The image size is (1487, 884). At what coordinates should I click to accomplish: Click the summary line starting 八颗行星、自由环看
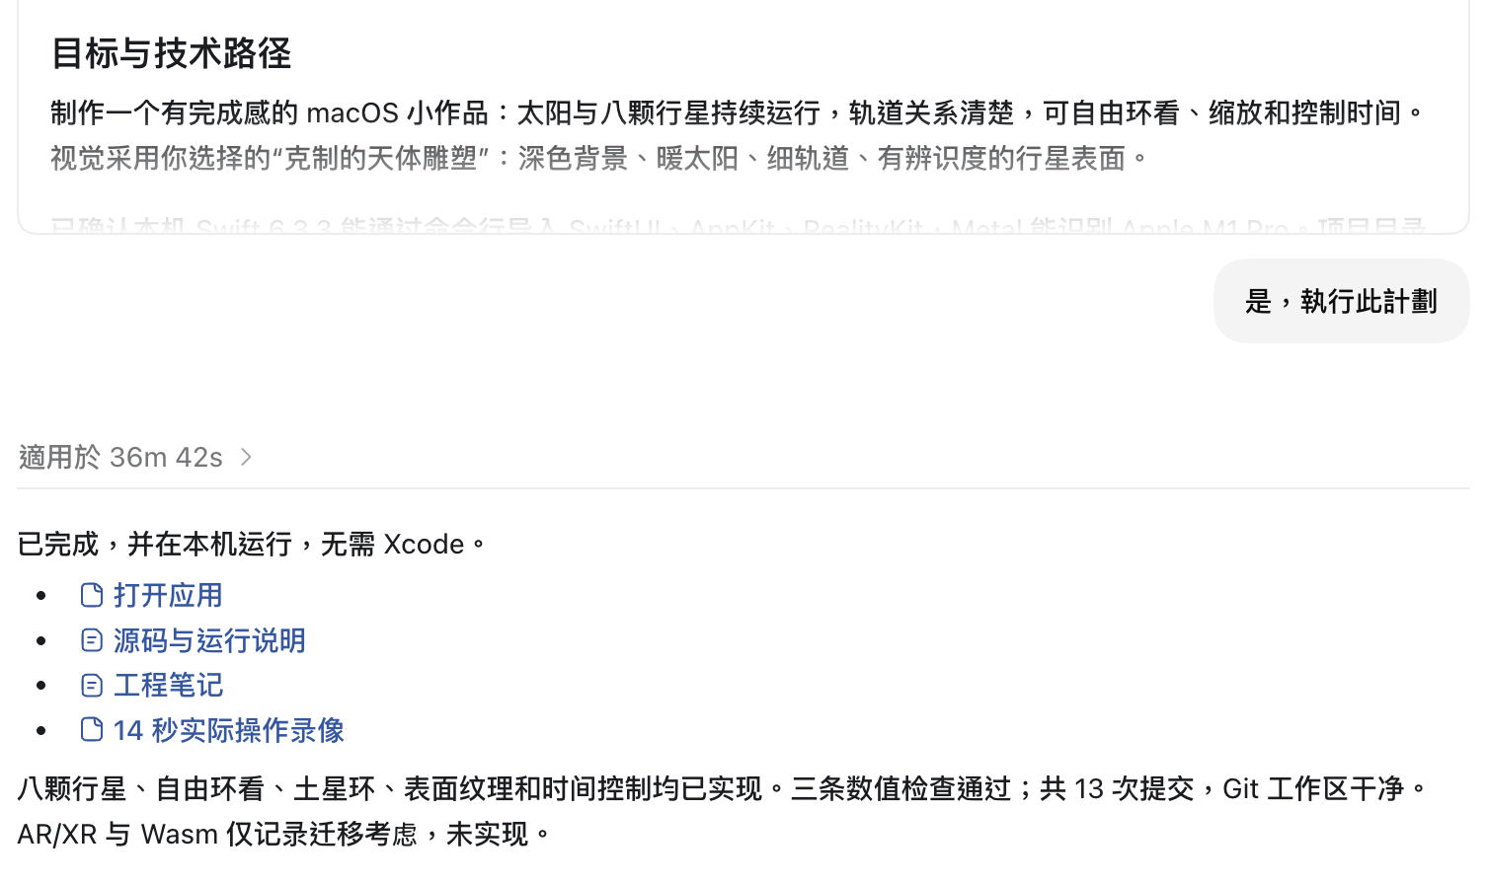coord(724,788)
